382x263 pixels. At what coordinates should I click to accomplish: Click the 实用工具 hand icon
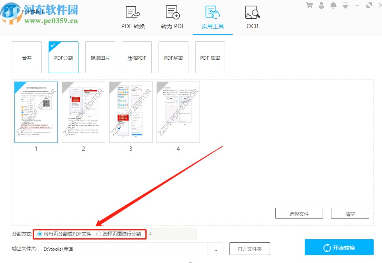(213, 12)
